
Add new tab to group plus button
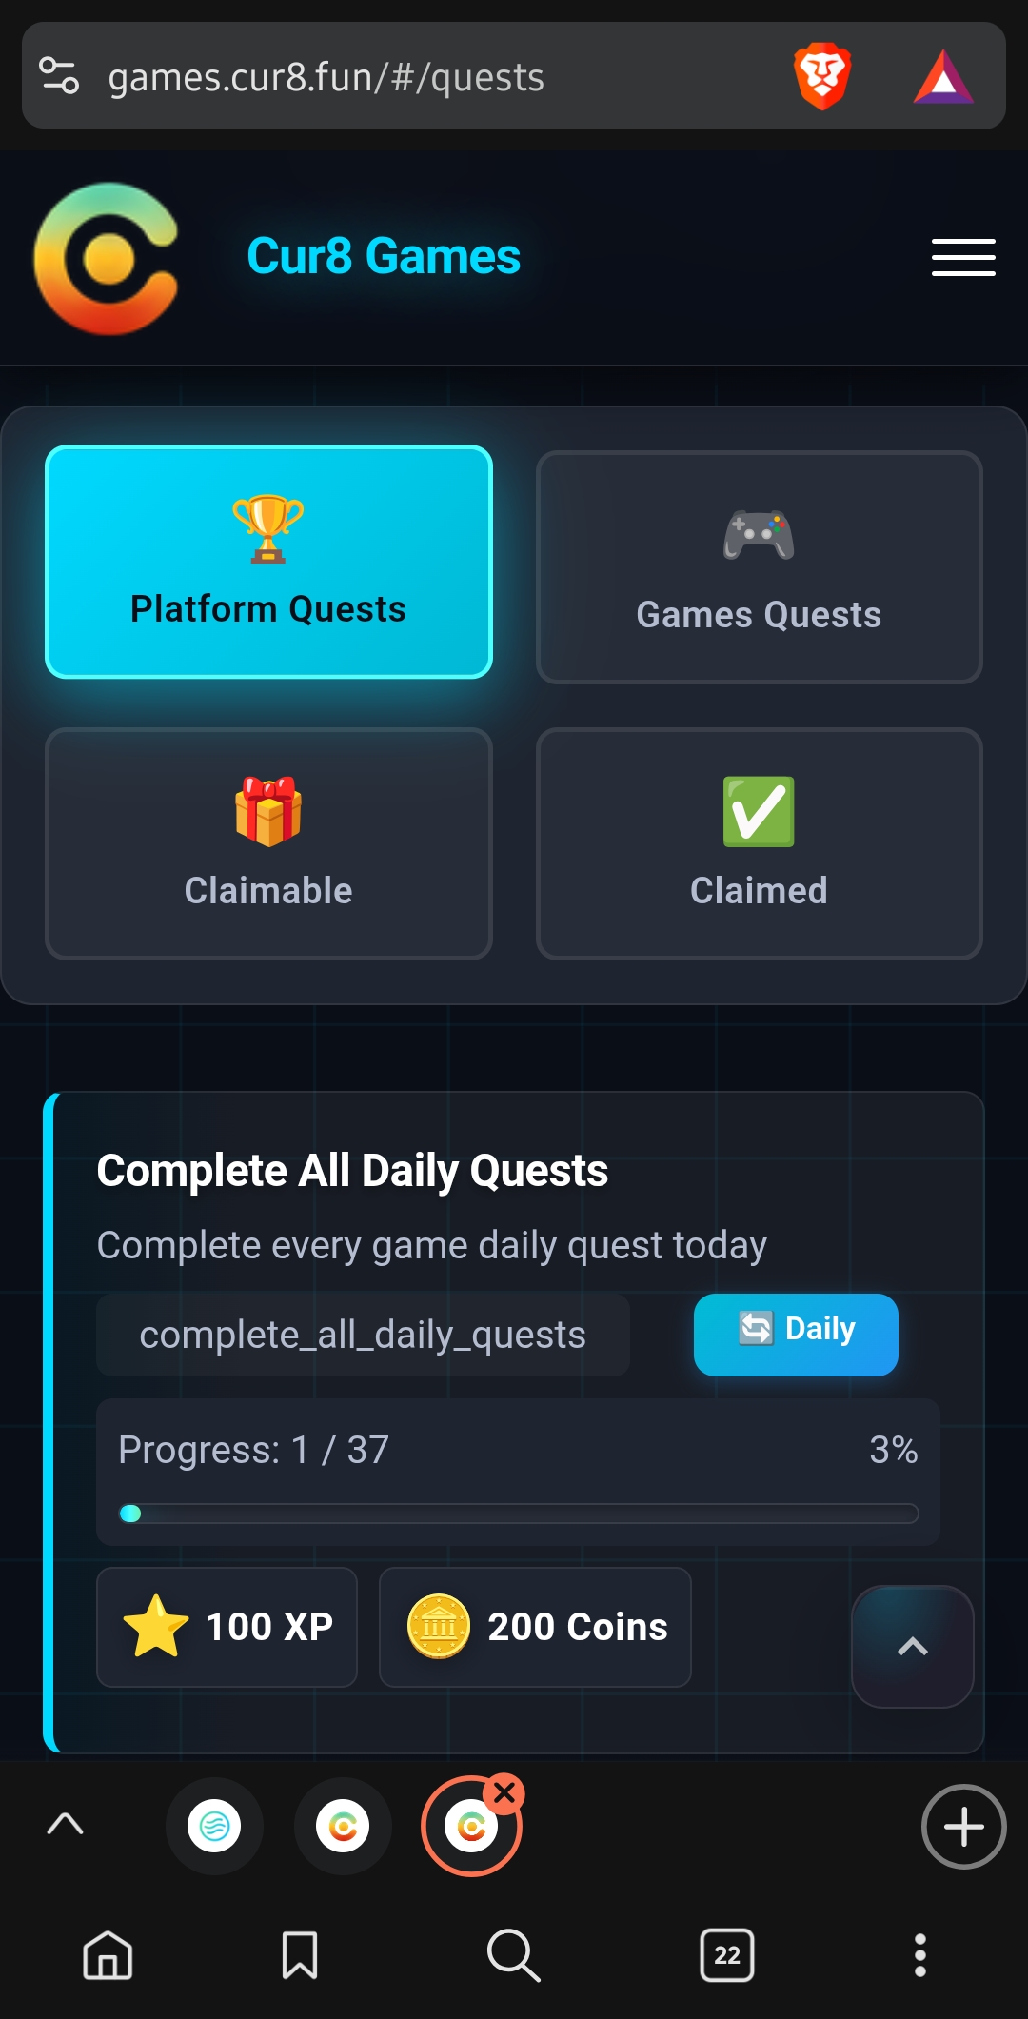point(963,1827)
